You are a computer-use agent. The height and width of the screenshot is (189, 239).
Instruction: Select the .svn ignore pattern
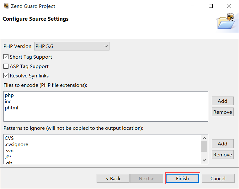click(9, 151)
